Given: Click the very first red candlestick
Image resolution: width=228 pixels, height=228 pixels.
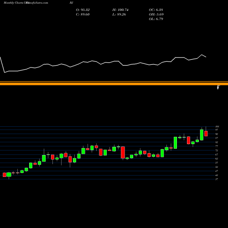Looking at the screenshot, I should [5, 175].
